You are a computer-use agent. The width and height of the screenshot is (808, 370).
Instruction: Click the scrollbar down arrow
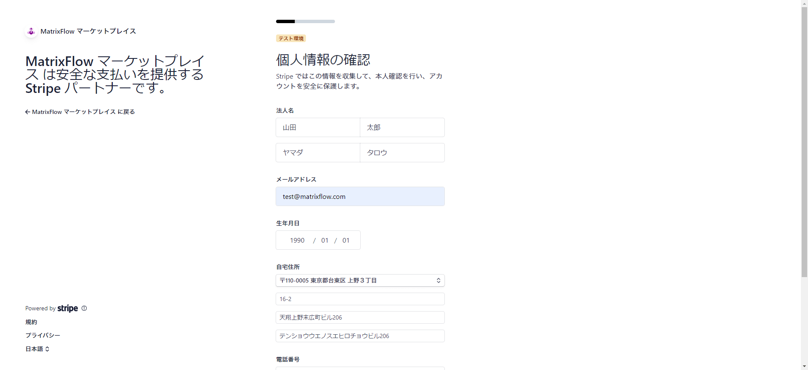[804, 366]
